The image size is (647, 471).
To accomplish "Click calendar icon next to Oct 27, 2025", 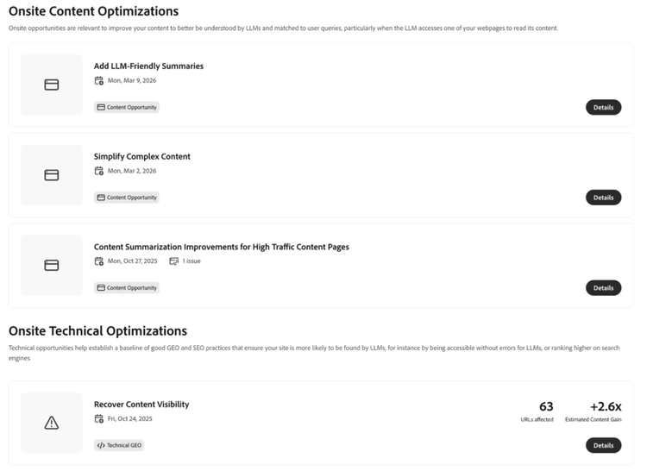I will [99, 261].
